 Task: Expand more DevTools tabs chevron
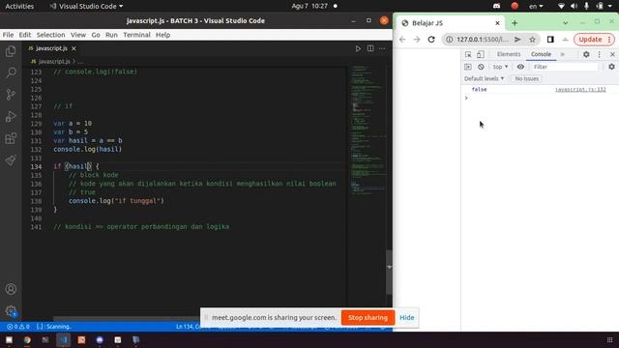(x=563, y=54)
